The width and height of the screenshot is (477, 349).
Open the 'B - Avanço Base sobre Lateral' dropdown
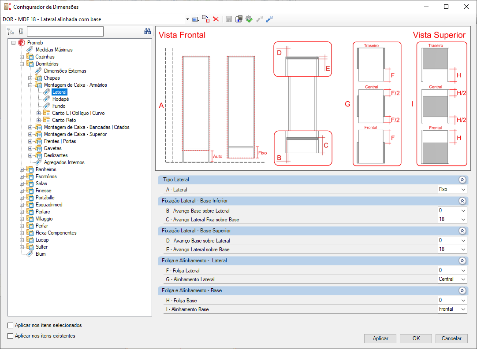click(x=452, y=210)
